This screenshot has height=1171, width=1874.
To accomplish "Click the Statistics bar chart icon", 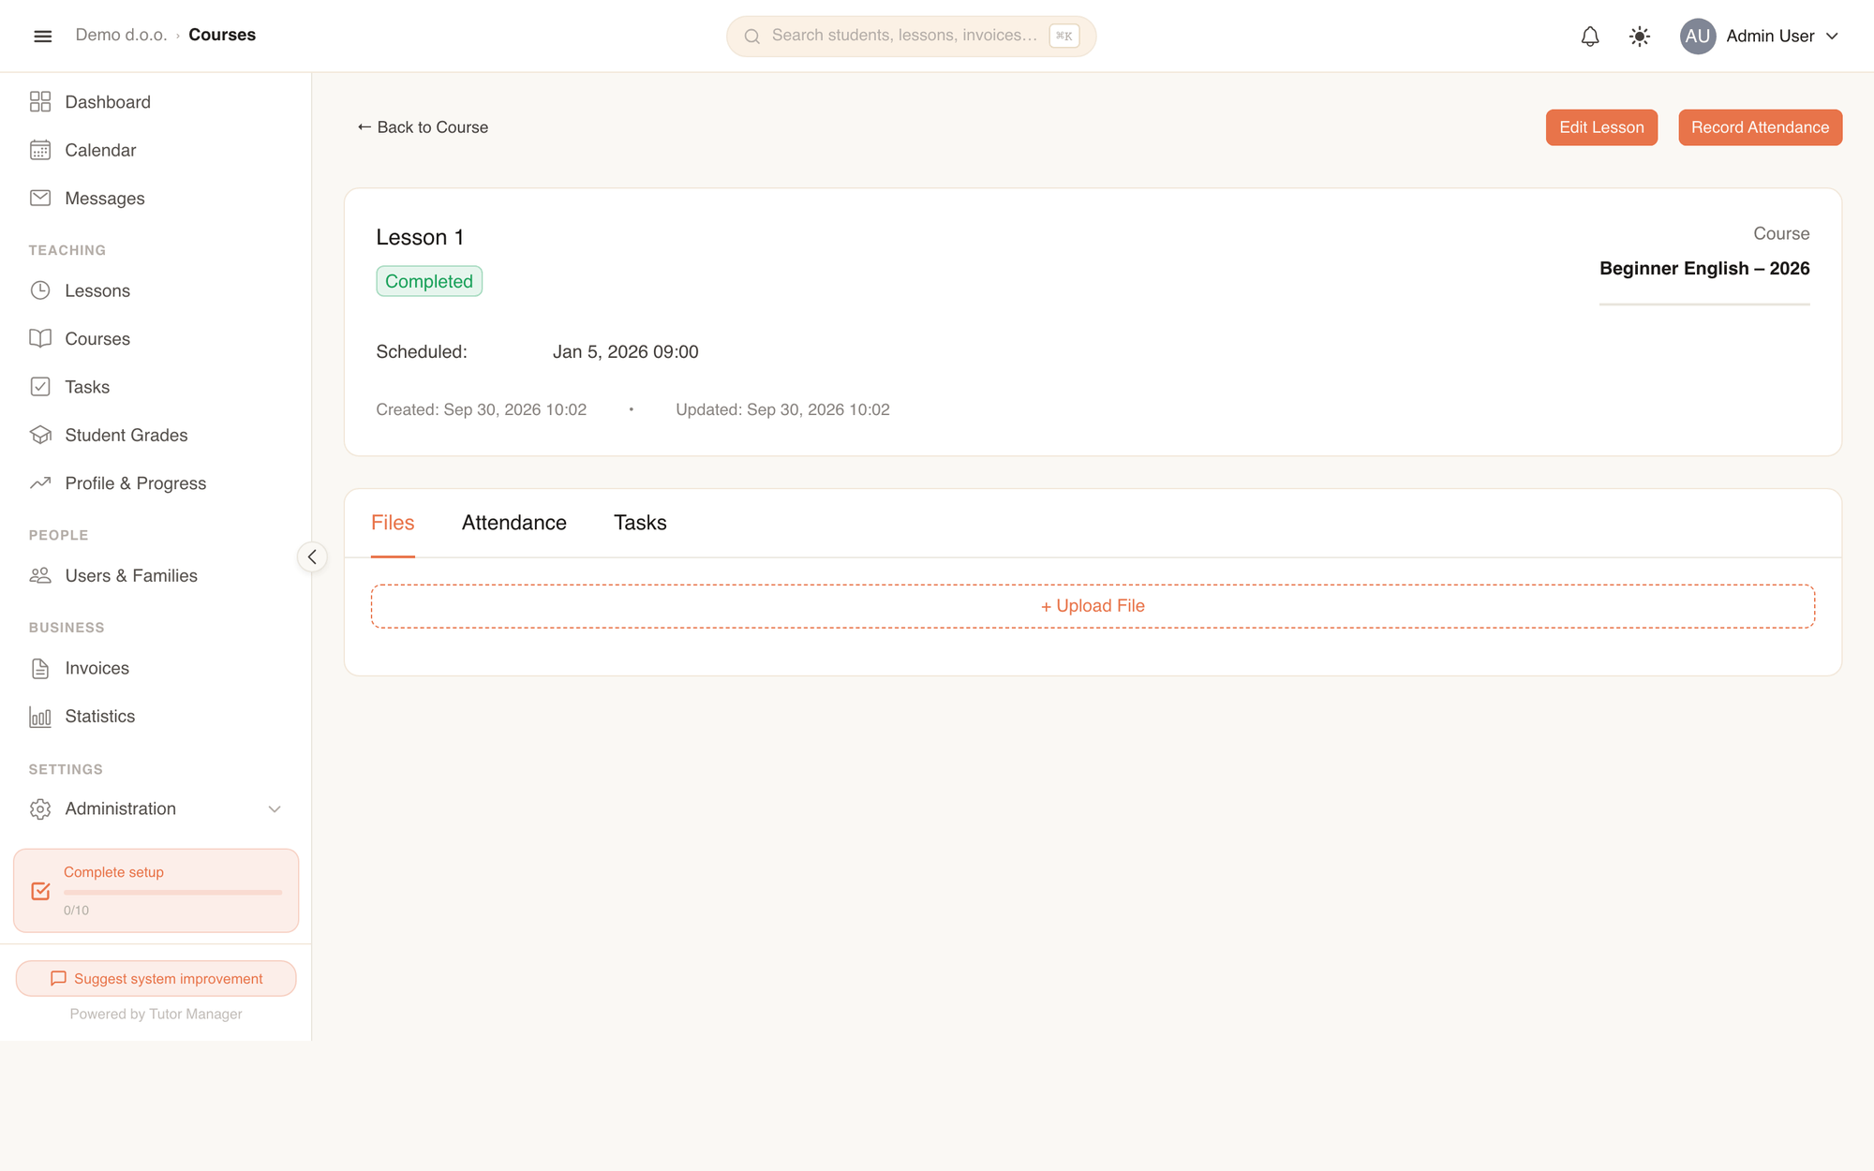I will click(40, 717).
